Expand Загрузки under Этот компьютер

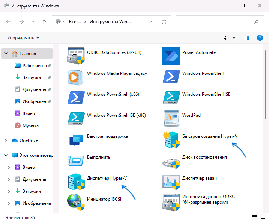(9, 191)
